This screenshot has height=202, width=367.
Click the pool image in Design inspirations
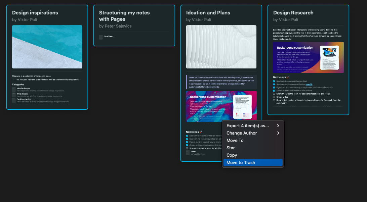(x=47, y=47)
